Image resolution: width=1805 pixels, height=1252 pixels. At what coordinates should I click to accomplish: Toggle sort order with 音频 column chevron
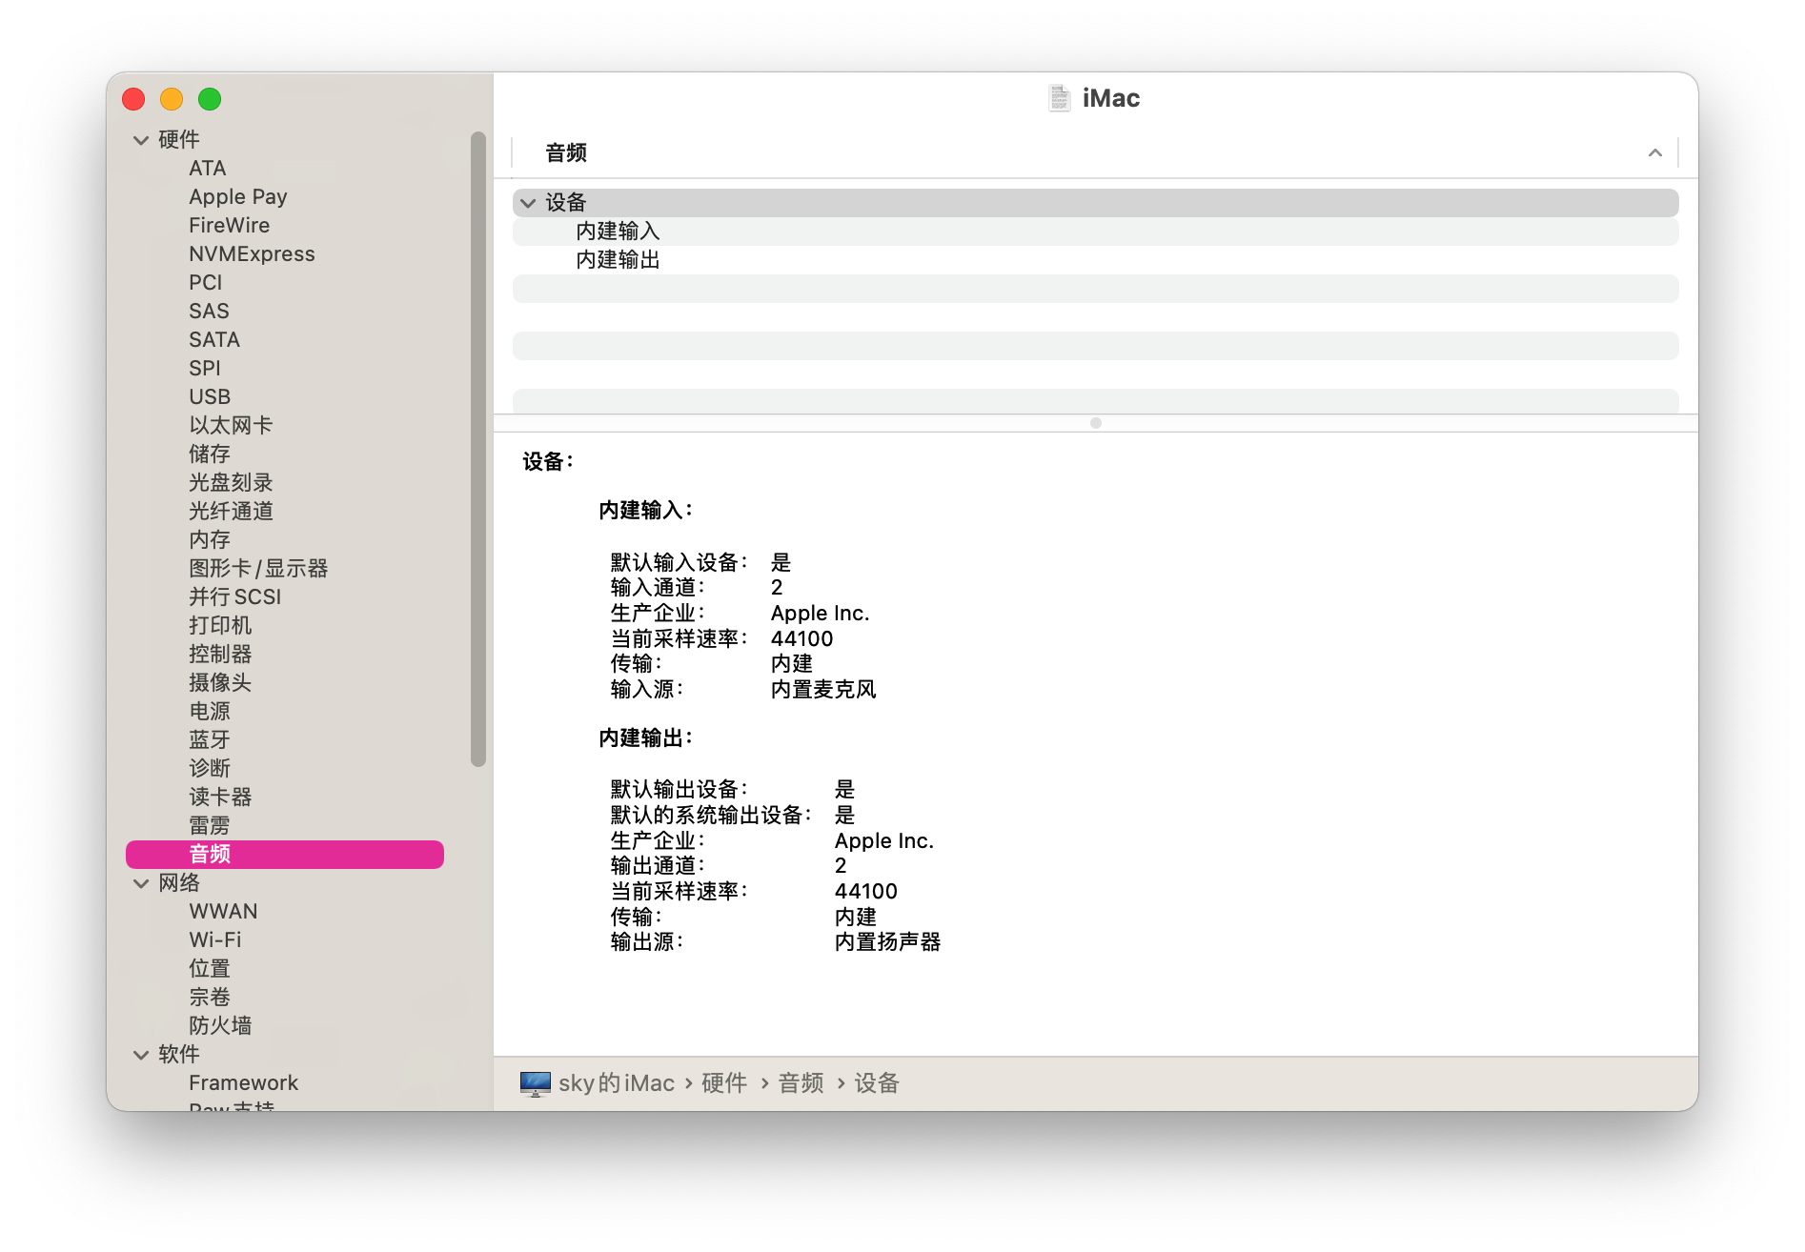point(1655,153)
